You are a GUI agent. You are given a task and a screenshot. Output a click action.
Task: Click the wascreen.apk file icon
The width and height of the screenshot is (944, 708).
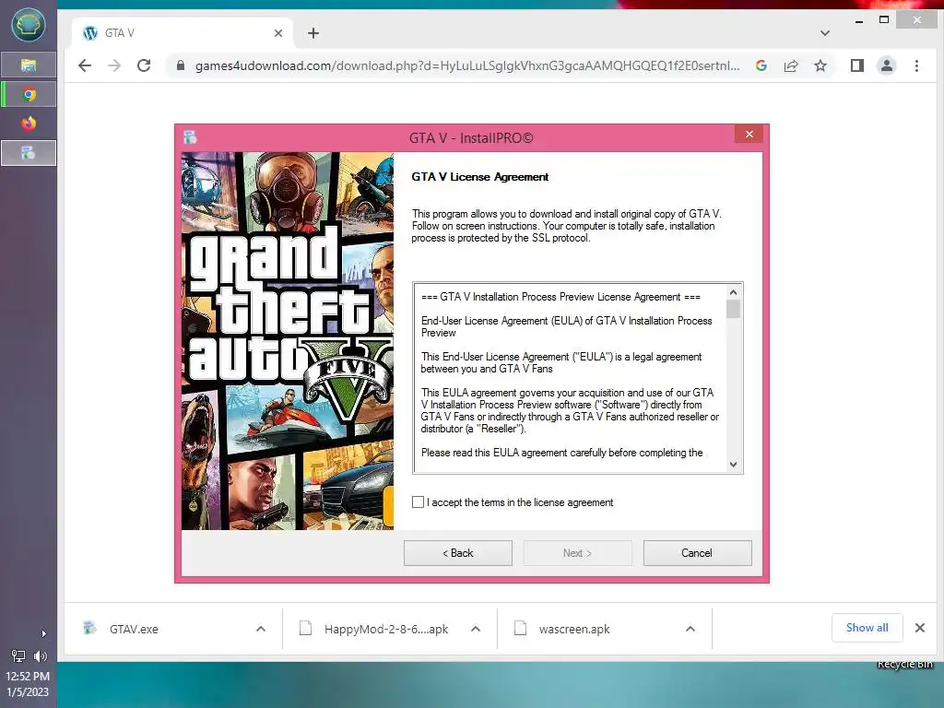pos(520,629)
